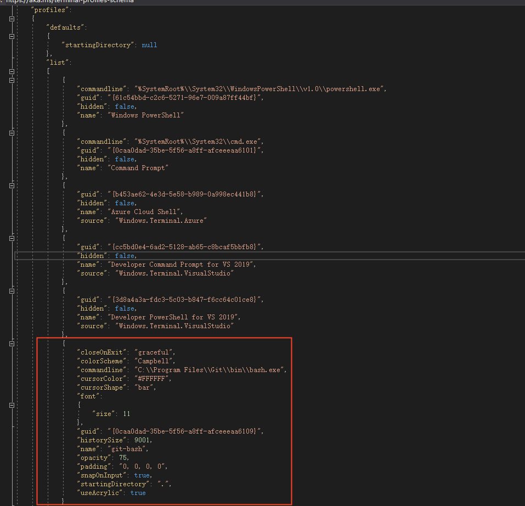
Task: Click the "Windows.Terminal.Azure" source value
Action: (161, 221)
